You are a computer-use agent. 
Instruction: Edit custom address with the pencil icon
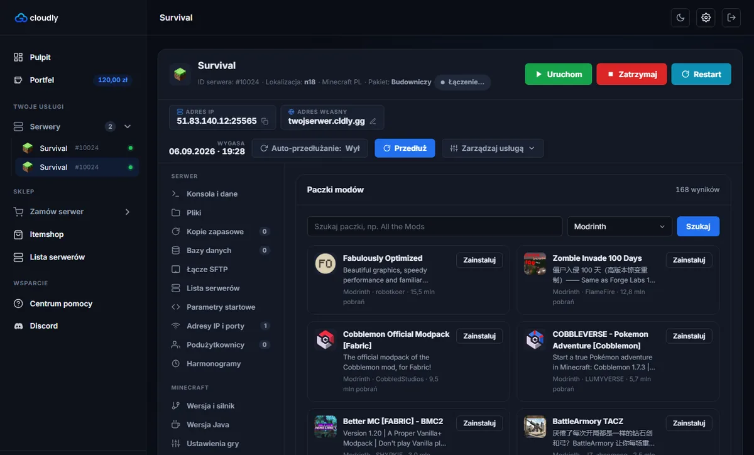(373, 121)
